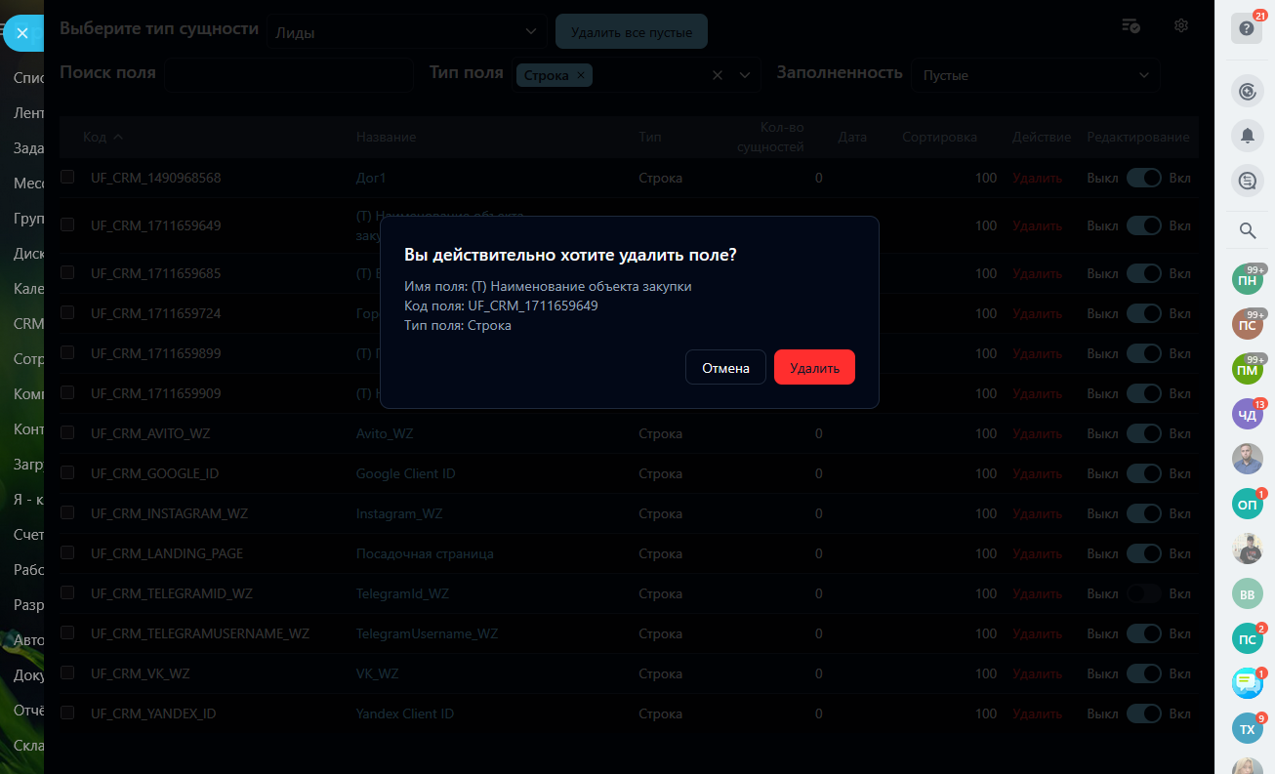Enable editing for UF_CRM_TELEGRAMID_WZ
Image resolution: width=1275 pixels, height=774 pixels.
[x=1143, y=593]
